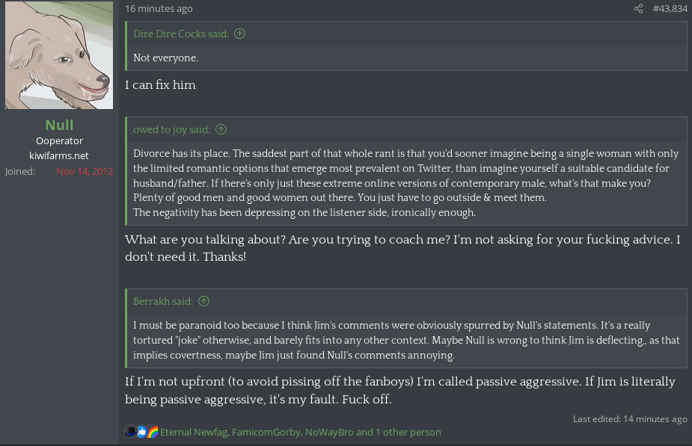Image resolution: width=692 pixels, height=446 pixels.
Task: Select the 'owed to joy said:' quote header
Action: click(171, 129)
